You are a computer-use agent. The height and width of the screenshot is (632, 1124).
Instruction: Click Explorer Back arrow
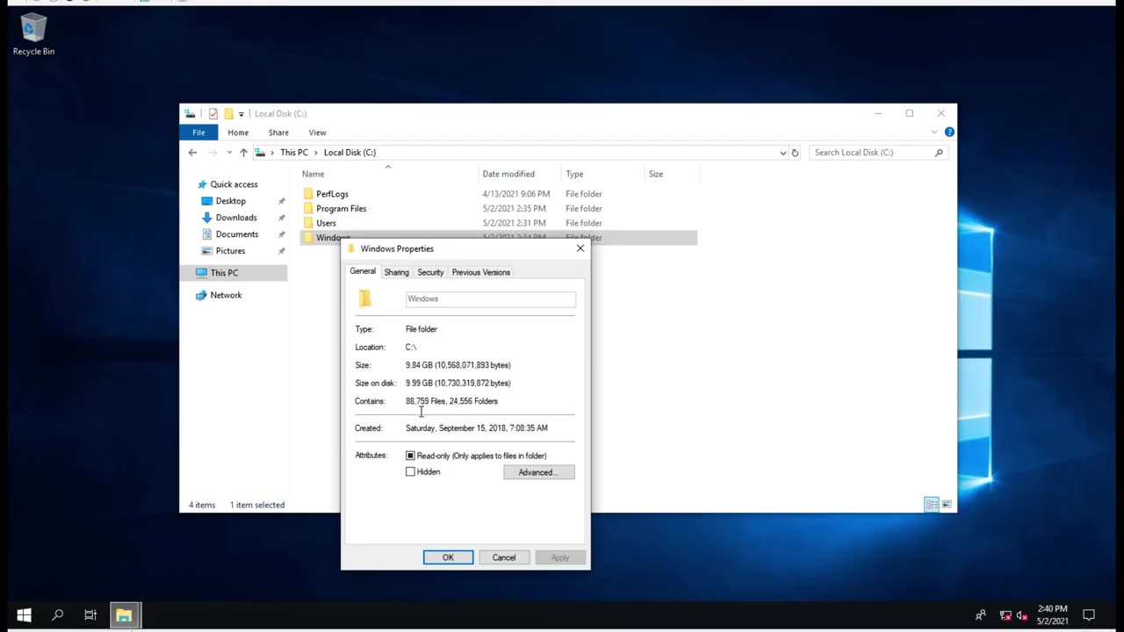click(x=192, y=153)
